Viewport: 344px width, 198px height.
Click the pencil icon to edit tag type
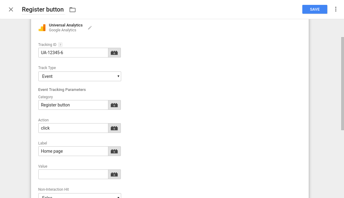coord(90,28)
